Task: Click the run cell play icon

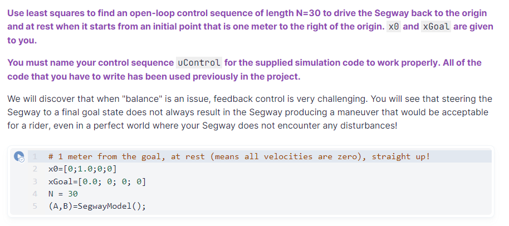Action: 19,156
